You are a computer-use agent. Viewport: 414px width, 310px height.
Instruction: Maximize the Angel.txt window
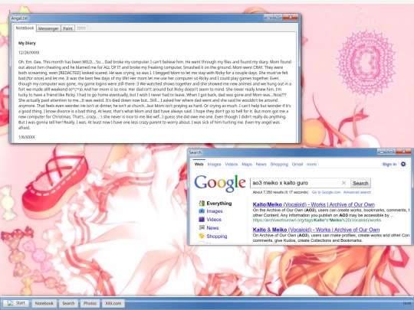point(278,18)
